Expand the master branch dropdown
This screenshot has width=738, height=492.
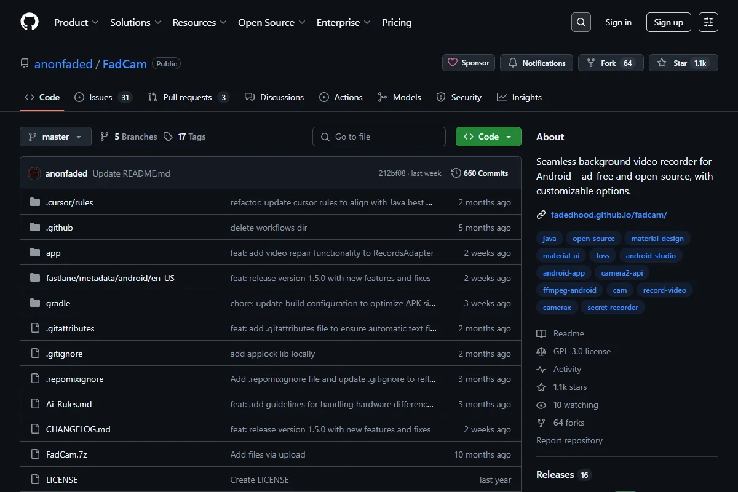pyautogui.click(x=55, y=137)
